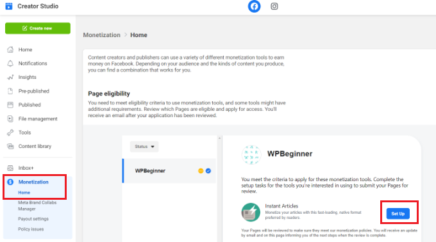Open Meta Brand Collabs Manager
This screenshot has width=436, height=242.
click(37, 206)
